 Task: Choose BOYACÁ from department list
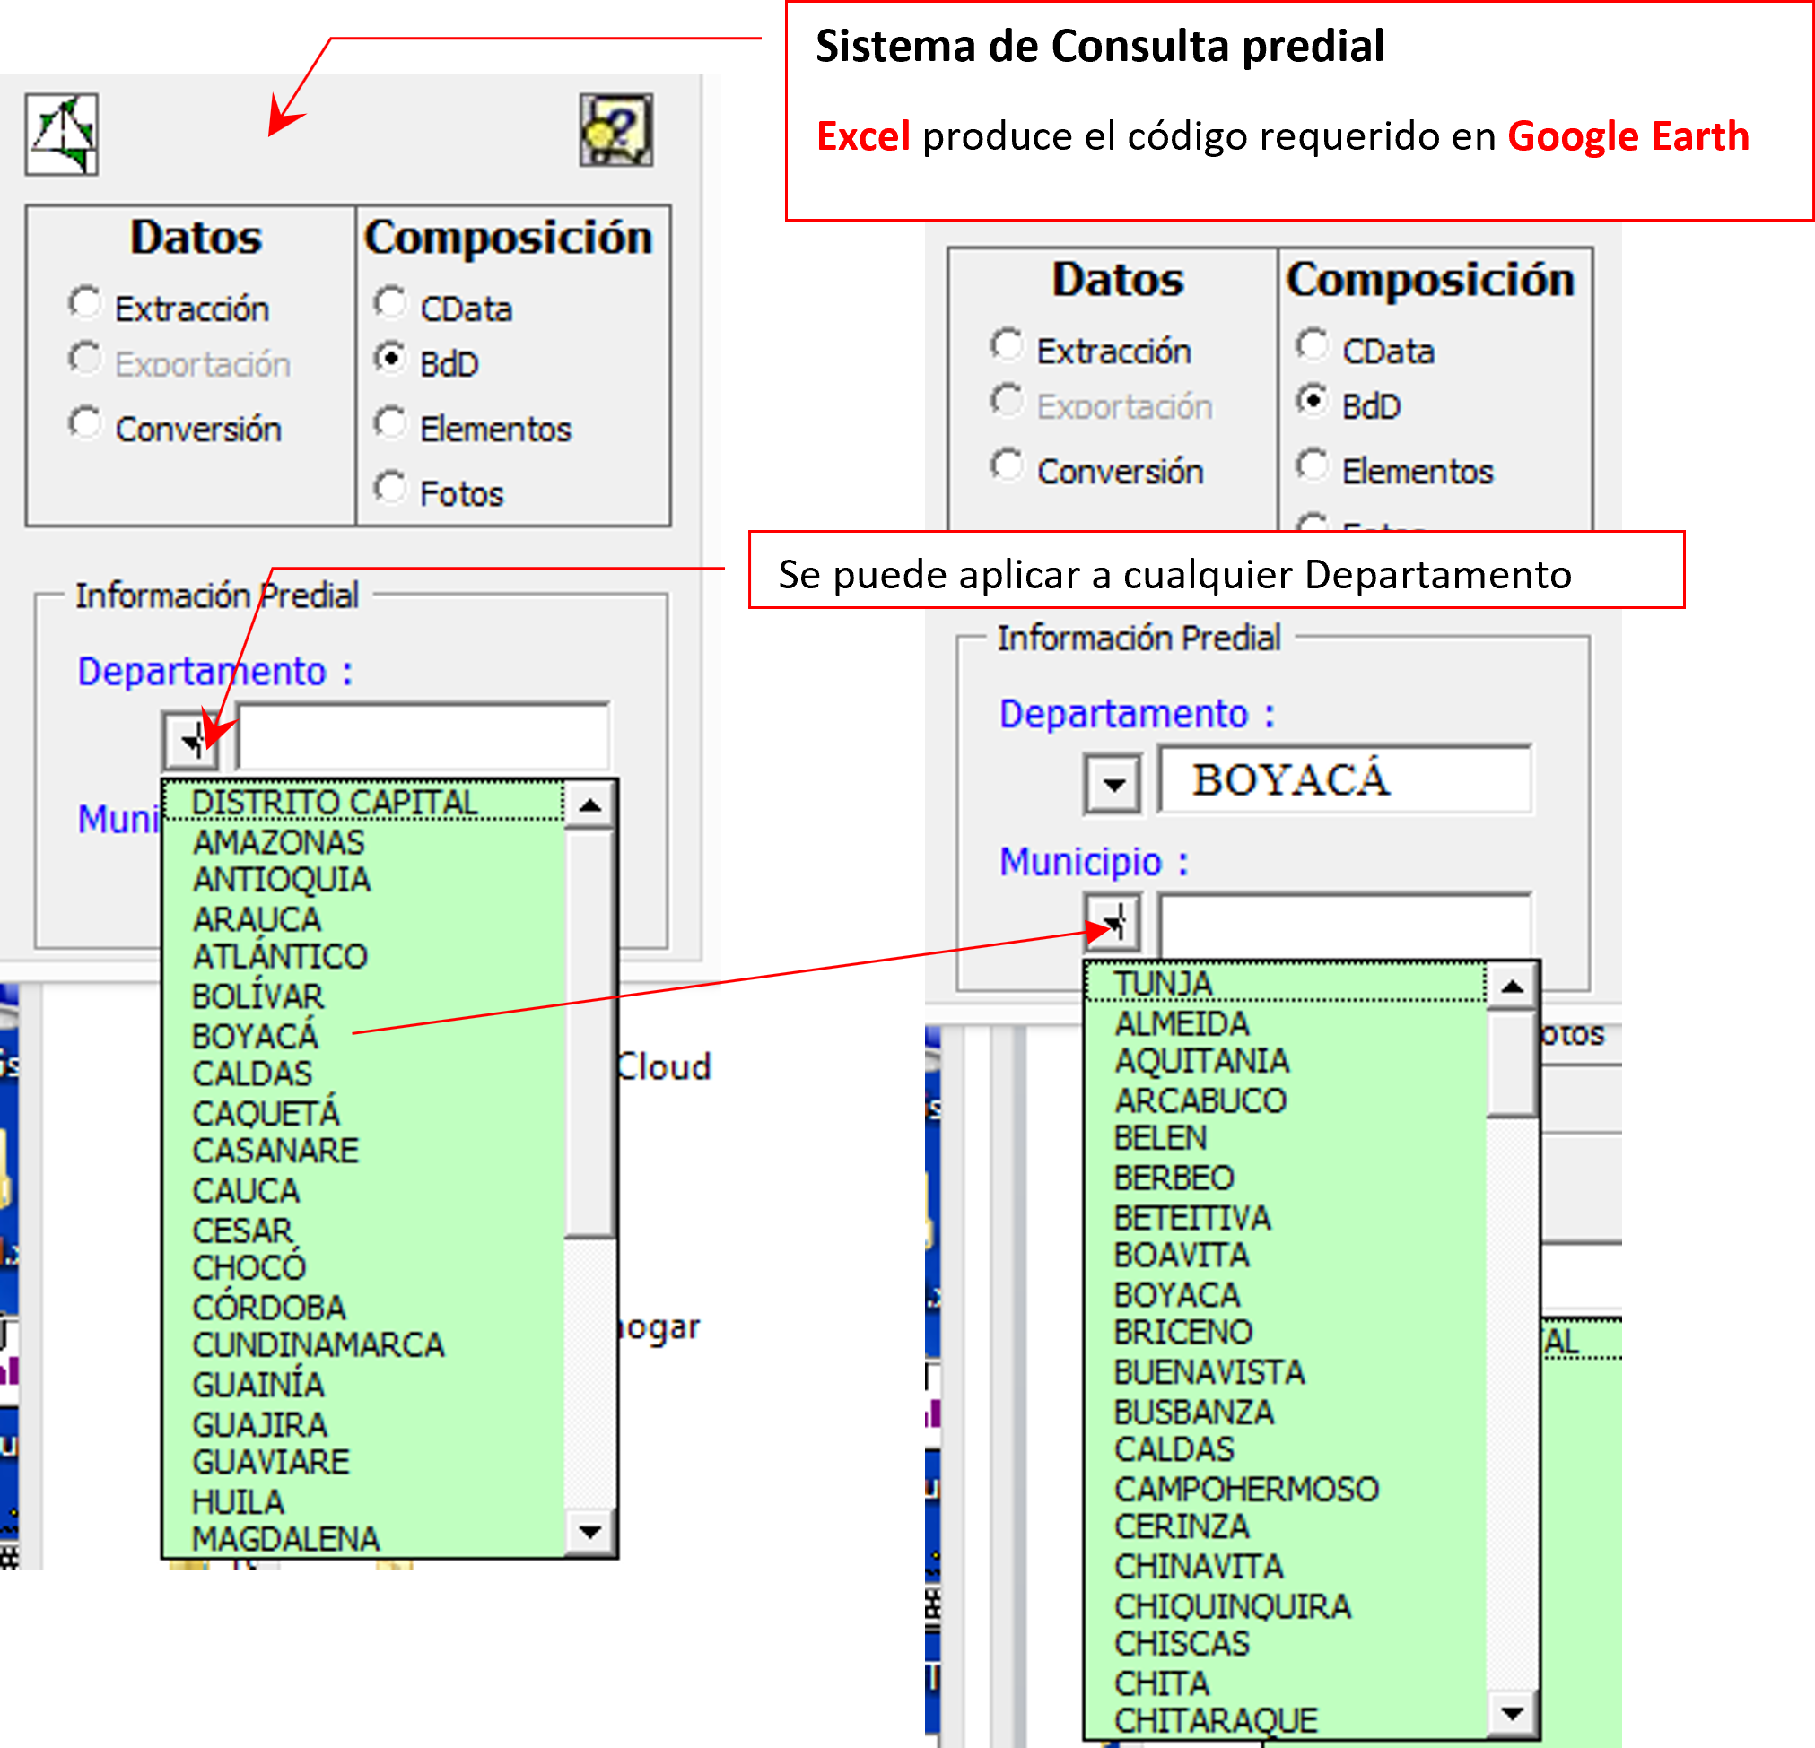click(364, 1036)
